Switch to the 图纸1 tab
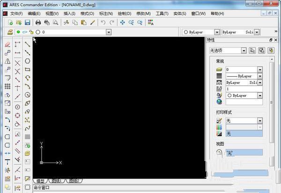Image resolution: width=281 pixels, height=193 pixels. pyautogui.click(x=57, y=181)
